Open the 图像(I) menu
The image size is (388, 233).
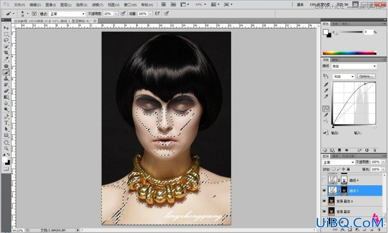50,5
